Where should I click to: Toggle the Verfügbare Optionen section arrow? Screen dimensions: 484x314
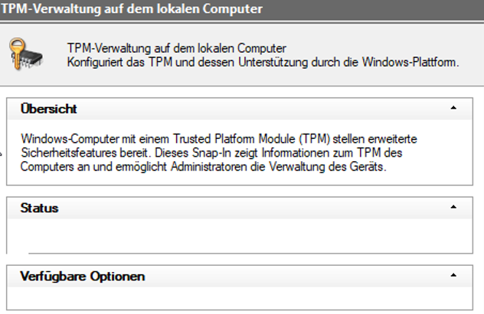(453, 275)
